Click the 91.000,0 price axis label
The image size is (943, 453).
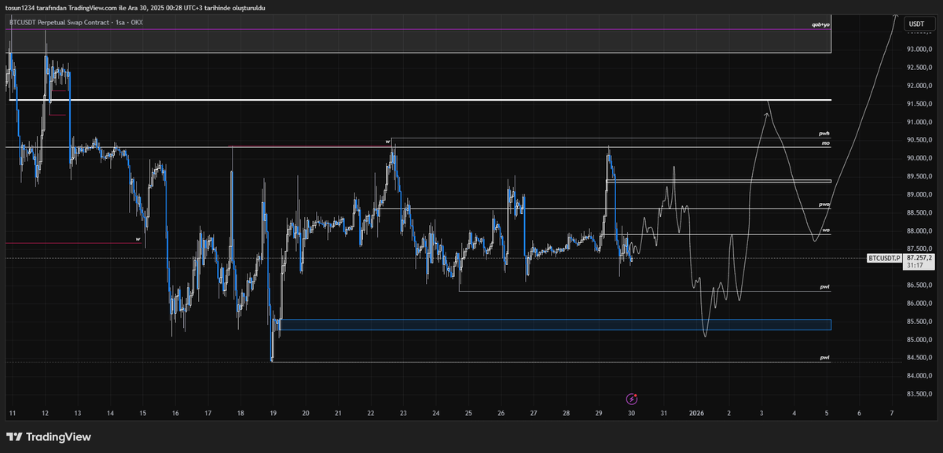click(919, 122)
